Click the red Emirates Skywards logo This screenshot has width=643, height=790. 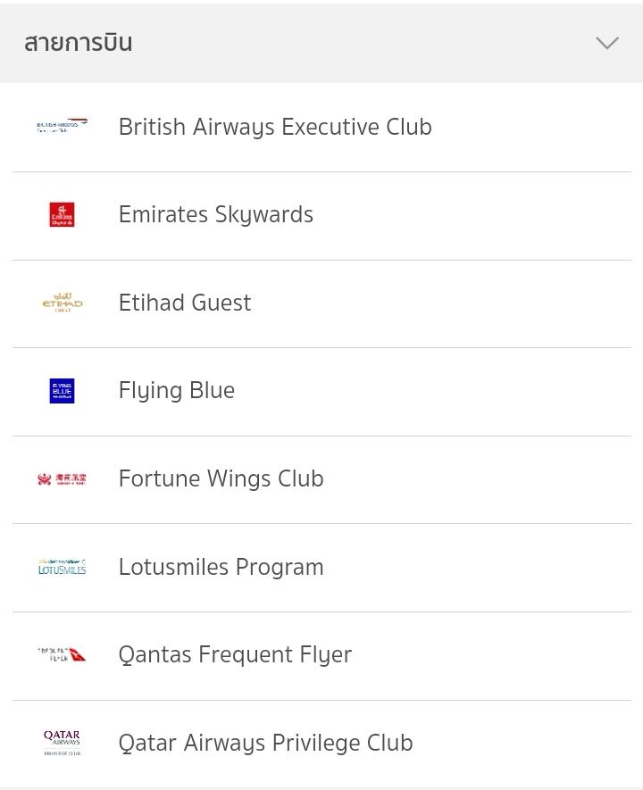tap(62, 214)
